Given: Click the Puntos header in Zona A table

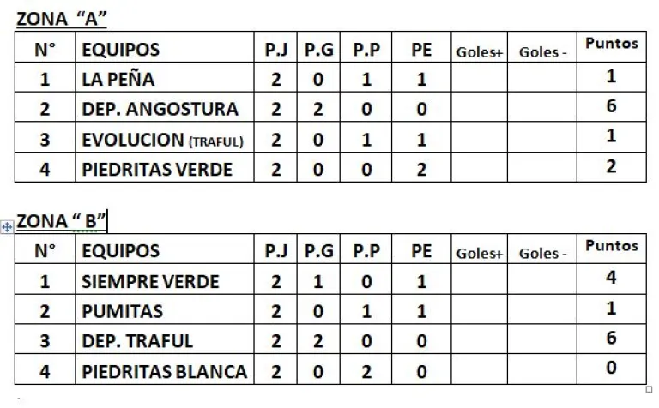Looking at the screenshot, I should click(611, 45).
